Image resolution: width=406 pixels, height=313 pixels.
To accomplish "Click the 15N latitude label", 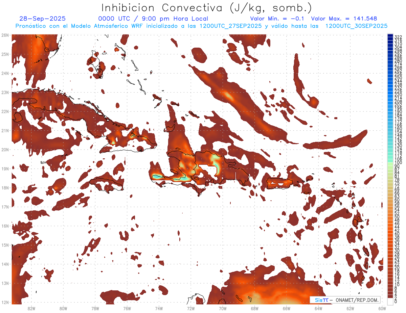I will click(x=5, y=245).
